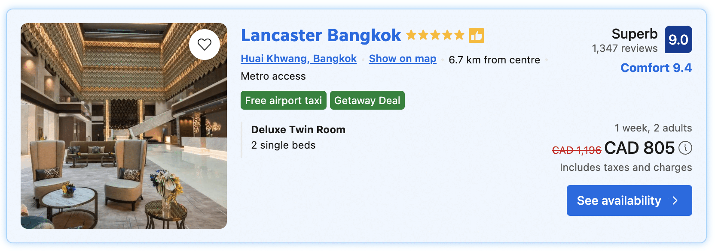Click the five-star rating icons
715x251 pixels.
pyautogui.click(x=435, y=35)
